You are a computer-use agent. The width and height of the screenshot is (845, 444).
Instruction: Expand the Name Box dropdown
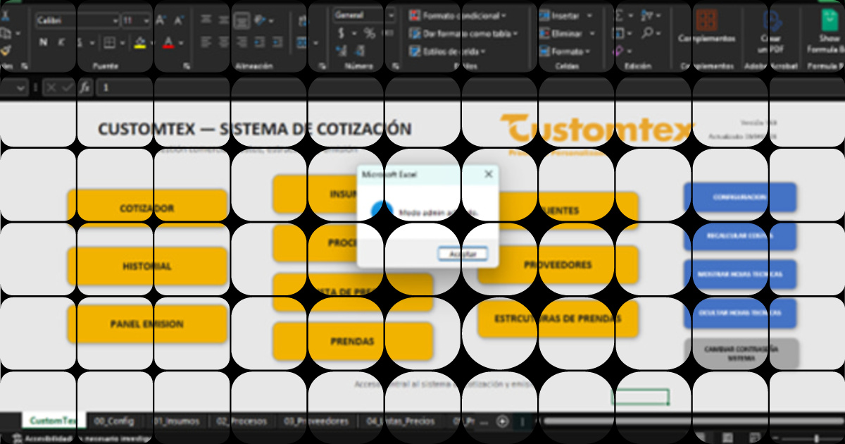coord(20,88)
